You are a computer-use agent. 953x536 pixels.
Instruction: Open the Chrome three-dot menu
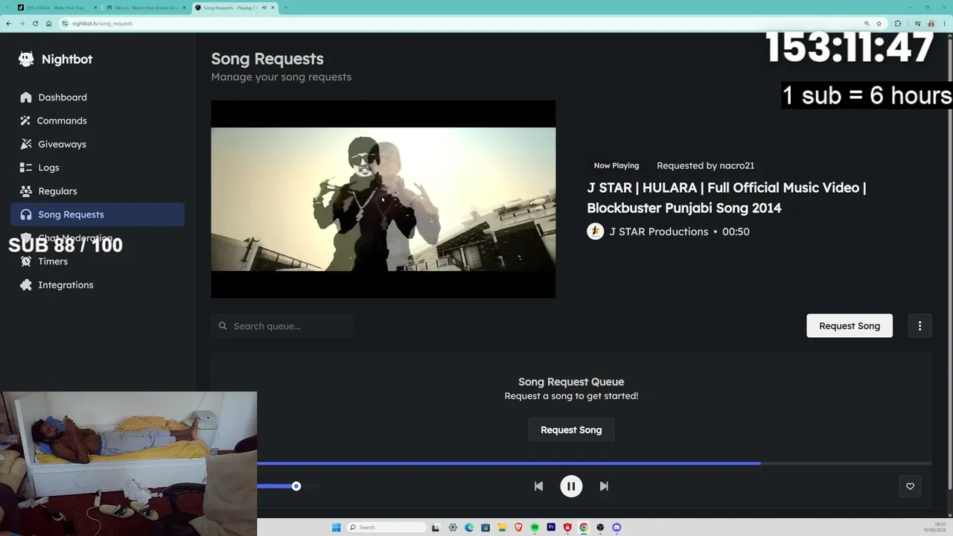(x=944, y=23)
